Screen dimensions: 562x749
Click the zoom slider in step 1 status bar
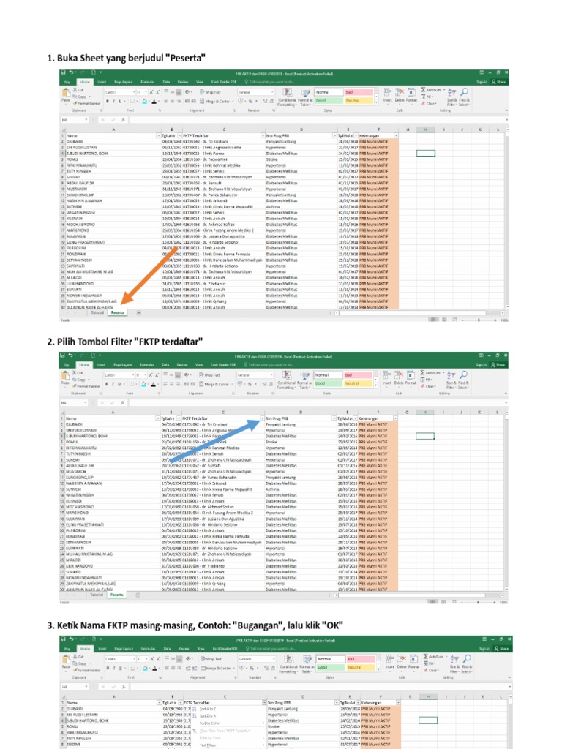tap(479, 320)
